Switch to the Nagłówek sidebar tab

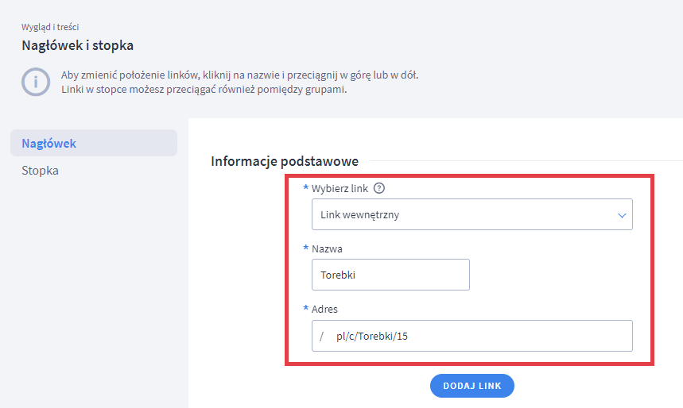49,143
